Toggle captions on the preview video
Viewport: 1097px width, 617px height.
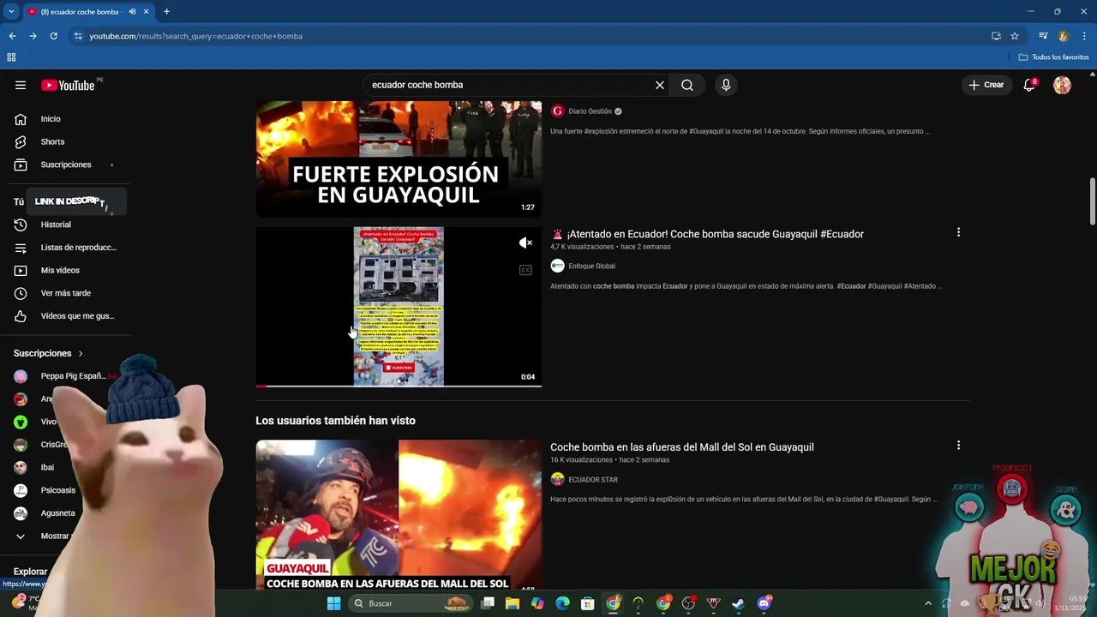coord(525,270)
